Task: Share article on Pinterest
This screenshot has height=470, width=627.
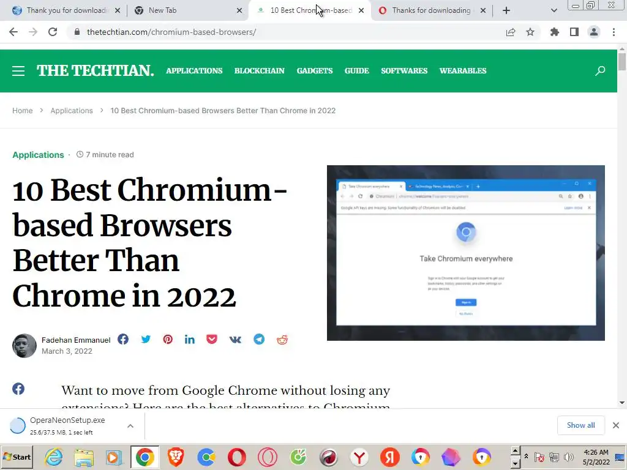Action: pyautogui.click(x=168, y=339)
